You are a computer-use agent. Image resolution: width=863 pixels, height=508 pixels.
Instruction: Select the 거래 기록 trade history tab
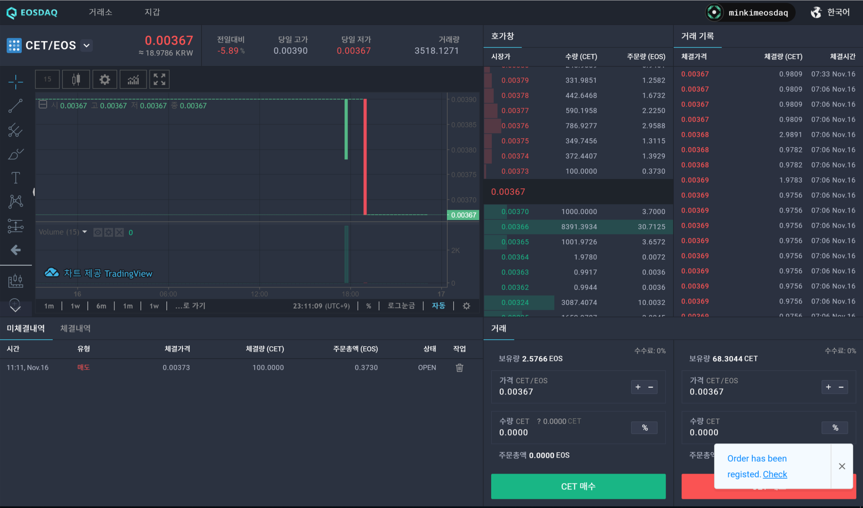tap(697, 36)
